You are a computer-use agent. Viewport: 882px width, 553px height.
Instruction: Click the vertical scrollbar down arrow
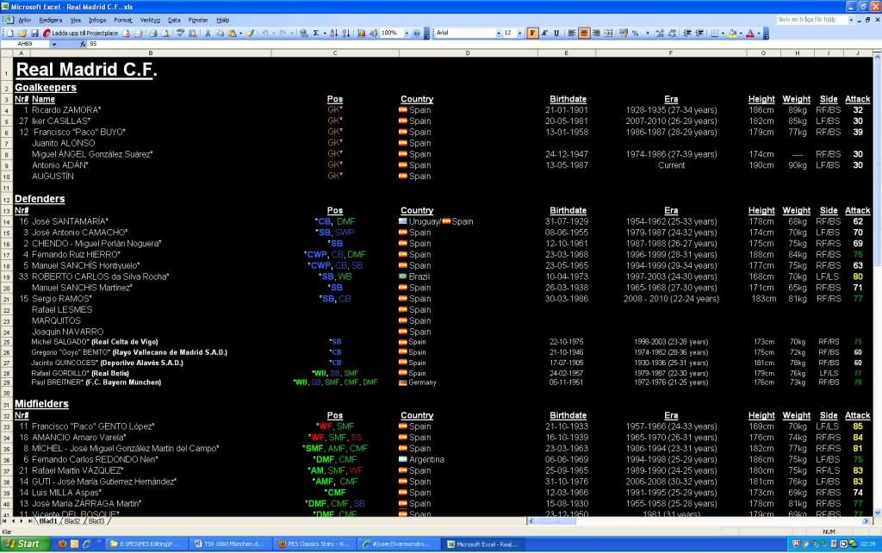[877, 513]
